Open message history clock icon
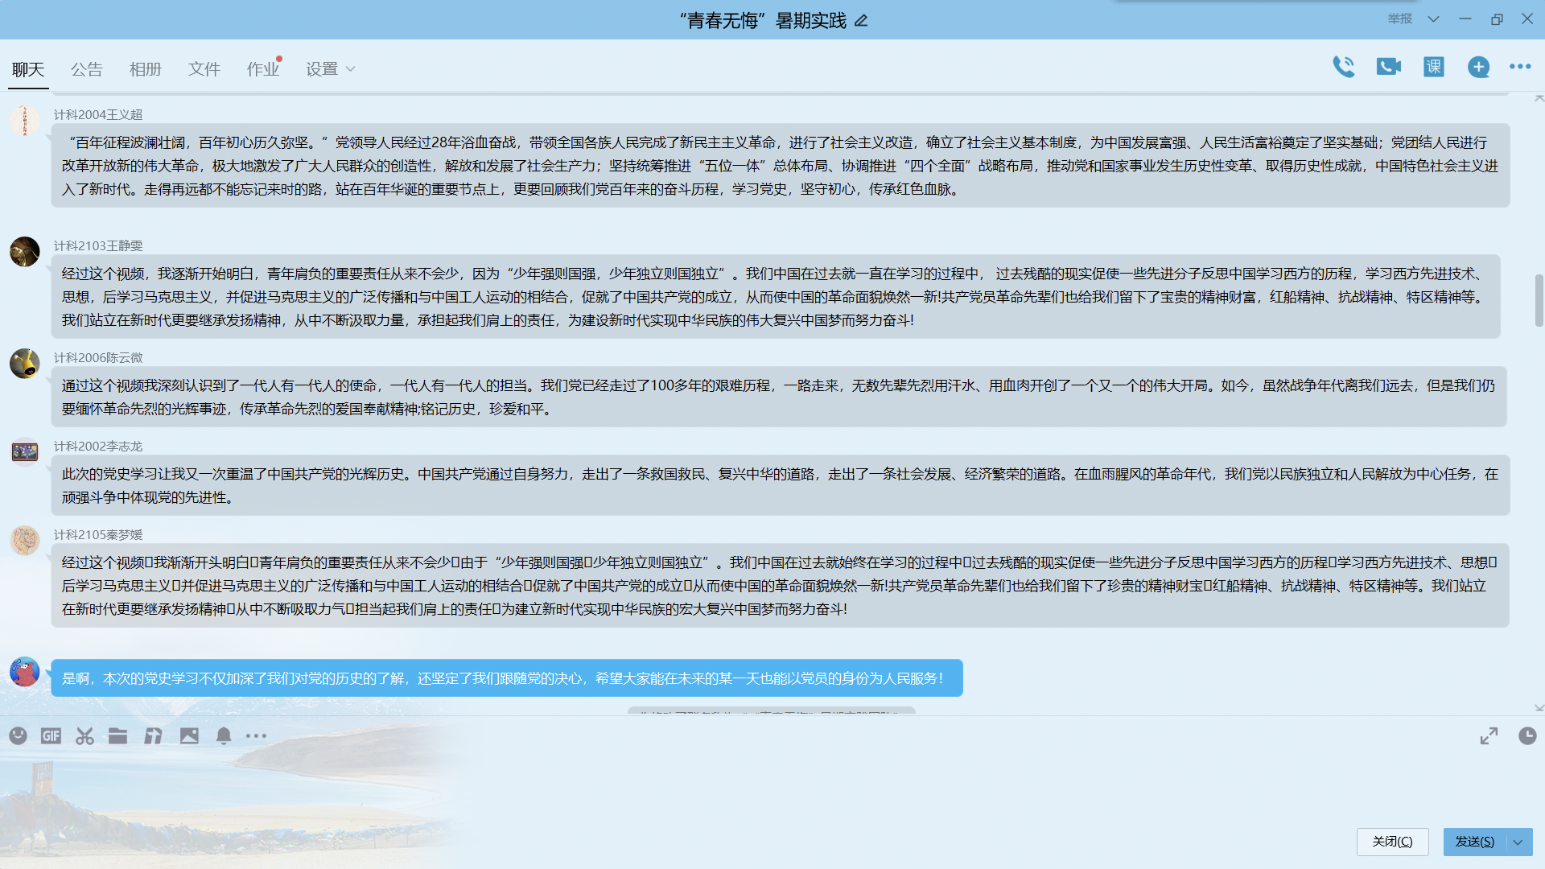 (1526, 735)
